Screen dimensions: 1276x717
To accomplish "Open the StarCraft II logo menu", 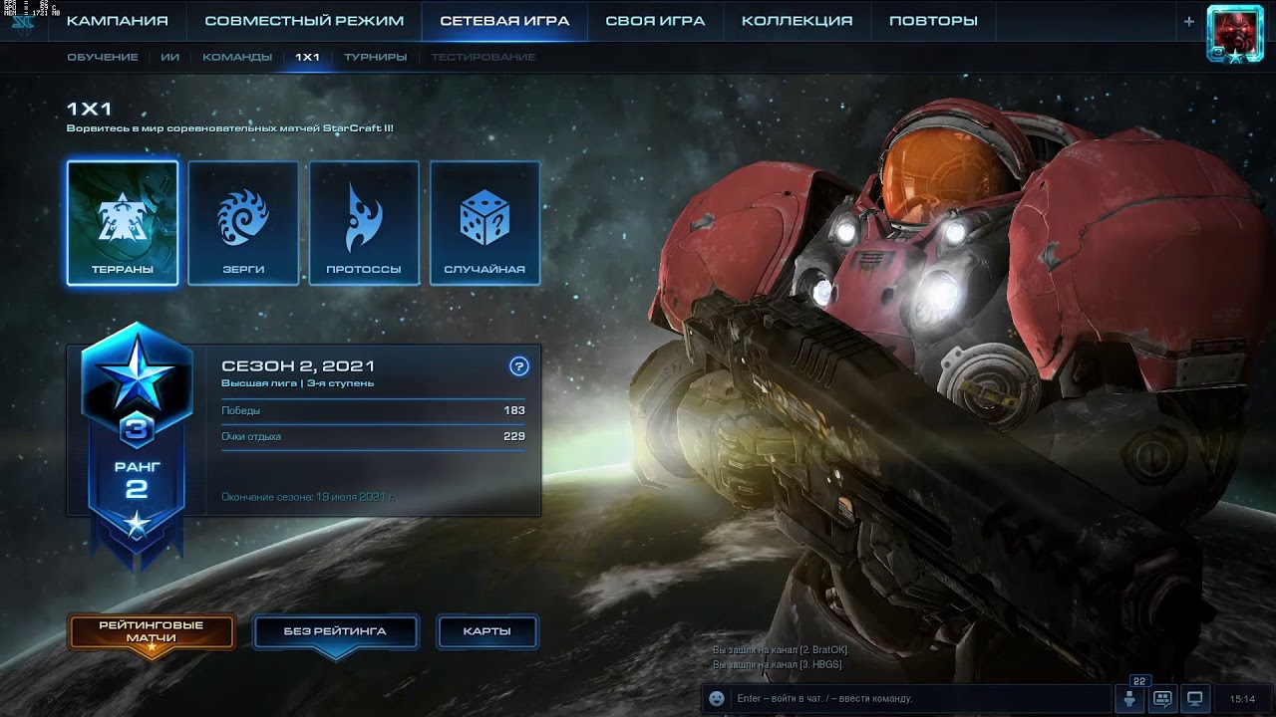I will tap(22, 22).
